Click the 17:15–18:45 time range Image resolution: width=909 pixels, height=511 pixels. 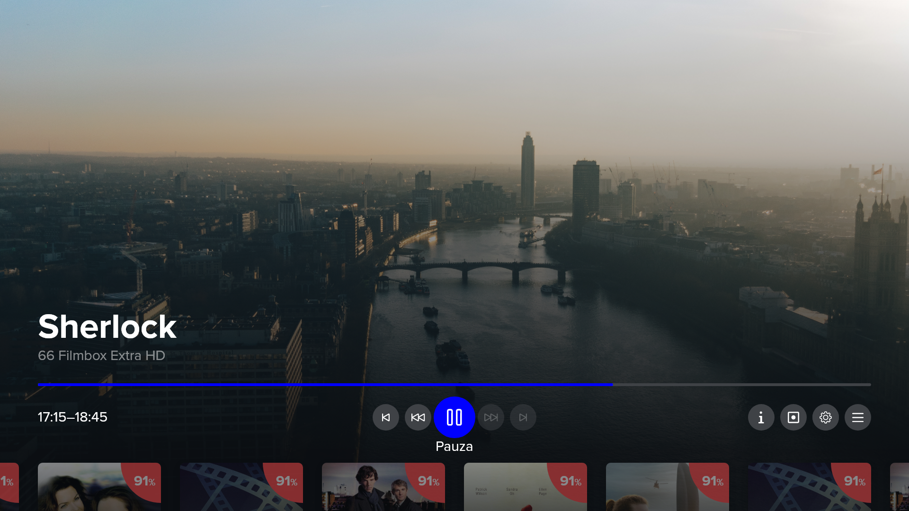tap(72, 417)
